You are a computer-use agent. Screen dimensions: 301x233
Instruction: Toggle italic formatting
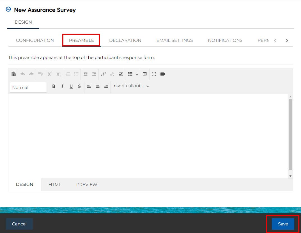62,86
